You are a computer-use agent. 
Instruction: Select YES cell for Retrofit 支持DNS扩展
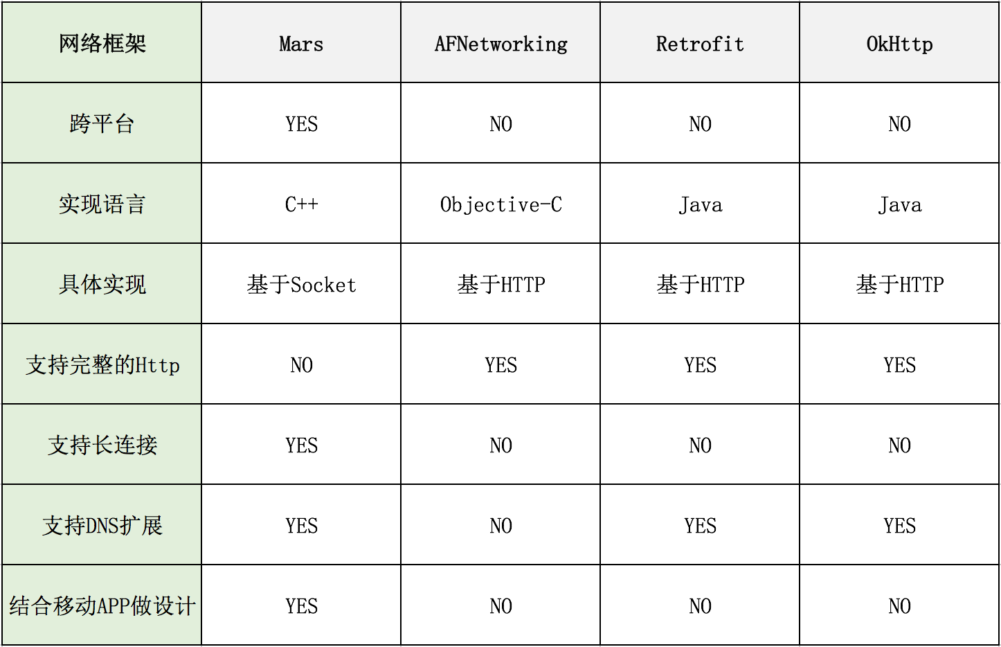(700, 525)
